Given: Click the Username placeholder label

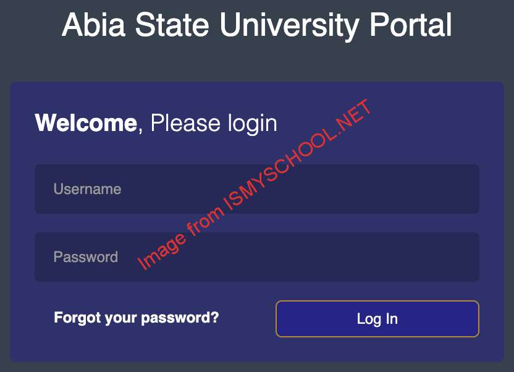Looking at the screenshot, I should pos(88,189).
